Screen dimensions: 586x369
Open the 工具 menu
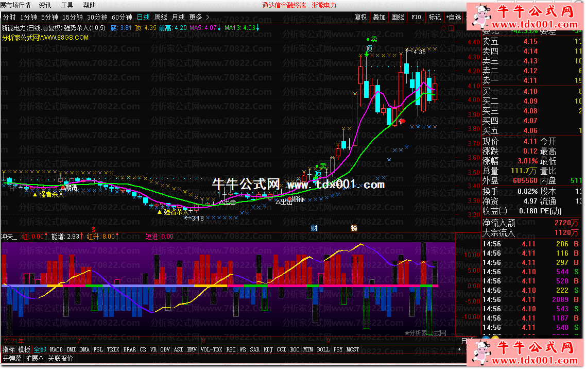coord(67,5)
